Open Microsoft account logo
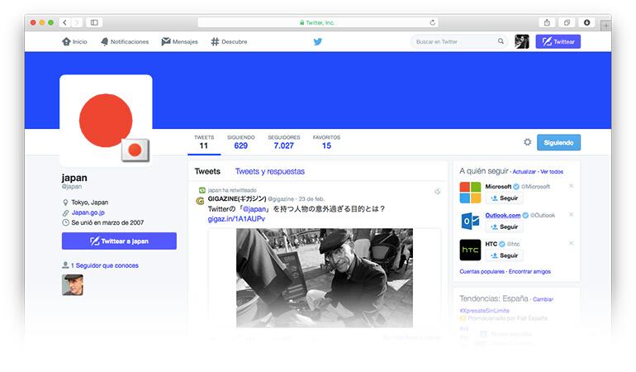636x372 pixels. click(x=470, y=192)
